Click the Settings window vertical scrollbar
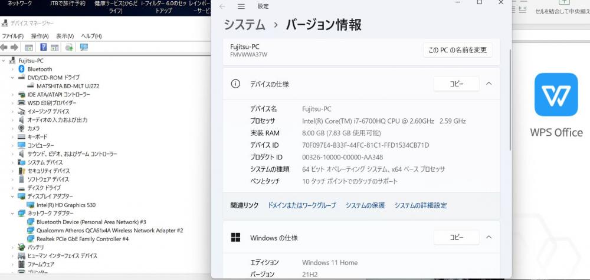The image size is (590, 280). 510,99
